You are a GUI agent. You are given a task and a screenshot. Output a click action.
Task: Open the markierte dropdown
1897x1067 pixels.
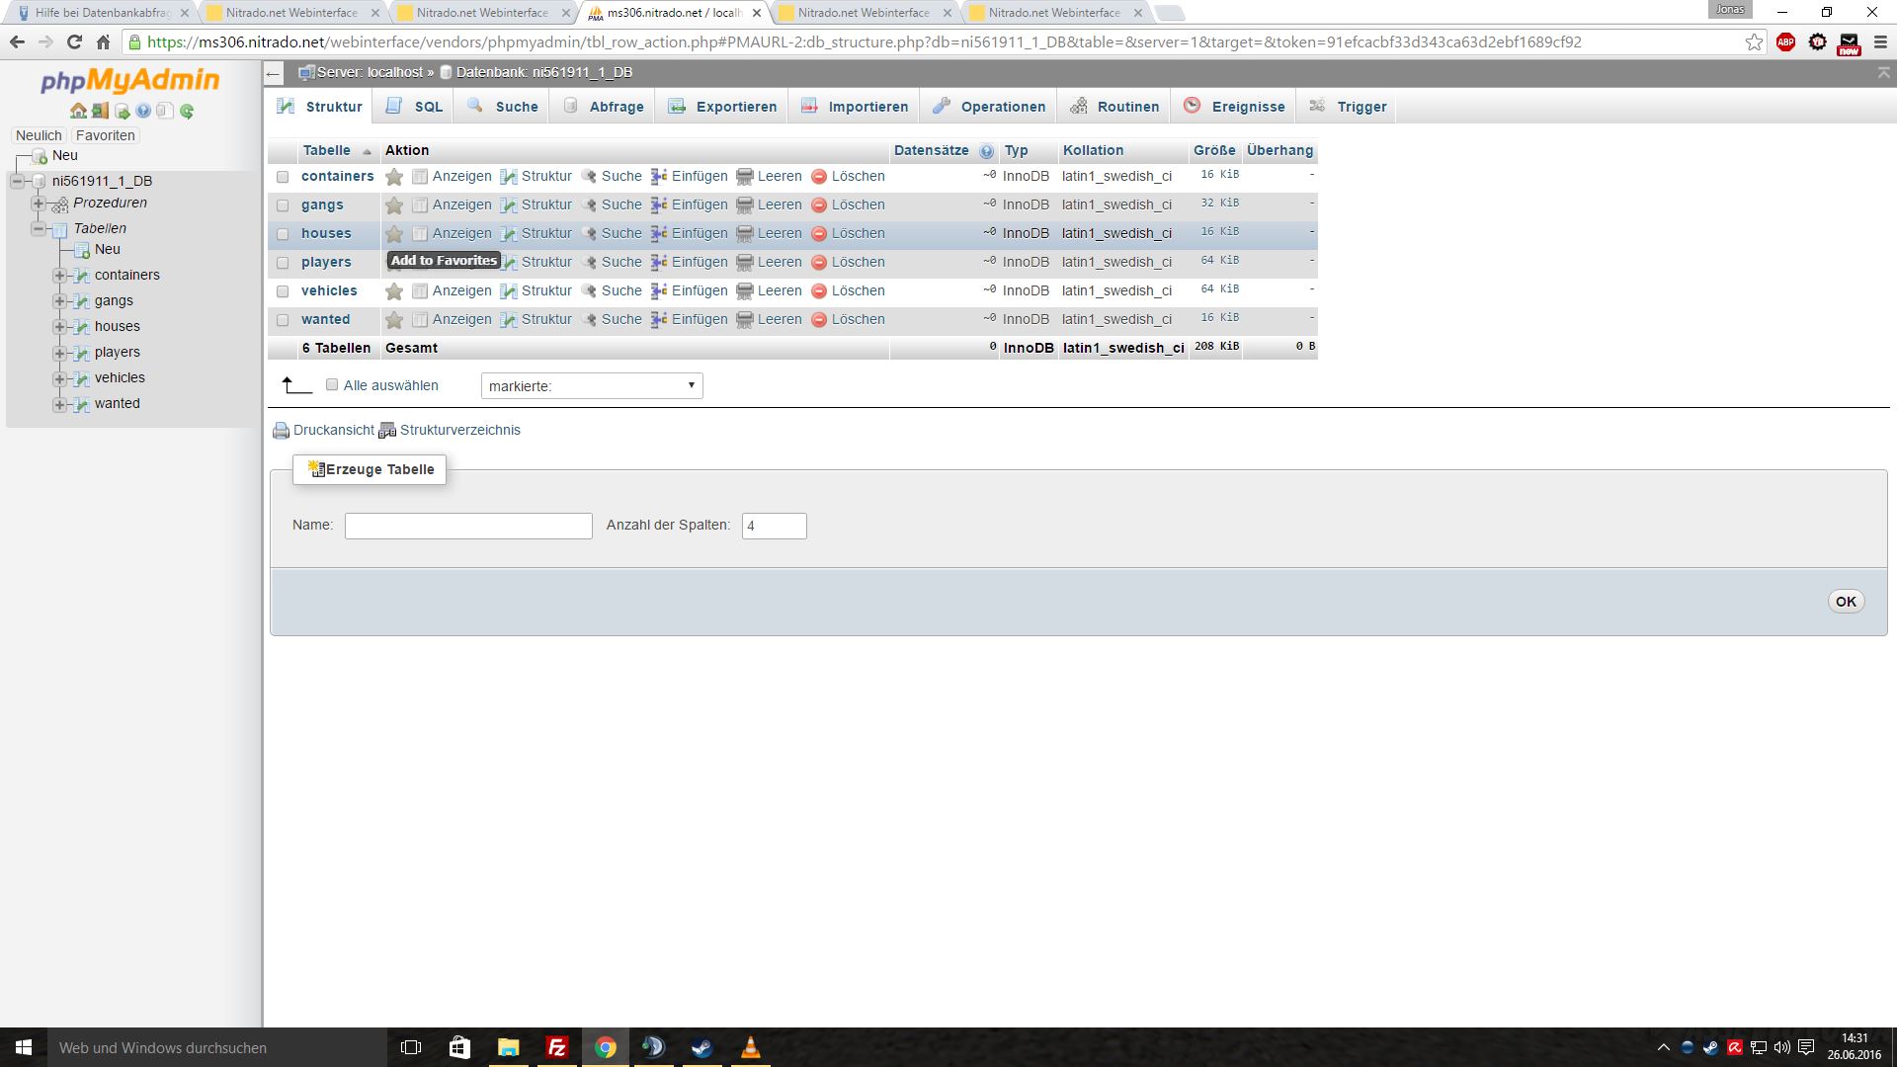[x=591, y=386]
